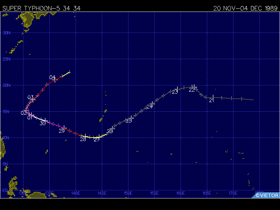The image size is (280, 210).
Task: Click the '01' date label on track
Action: tap(30, 118)
